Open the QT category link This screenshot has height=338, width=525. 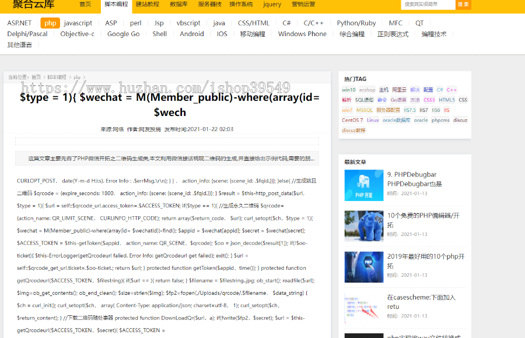pos(419,23)
